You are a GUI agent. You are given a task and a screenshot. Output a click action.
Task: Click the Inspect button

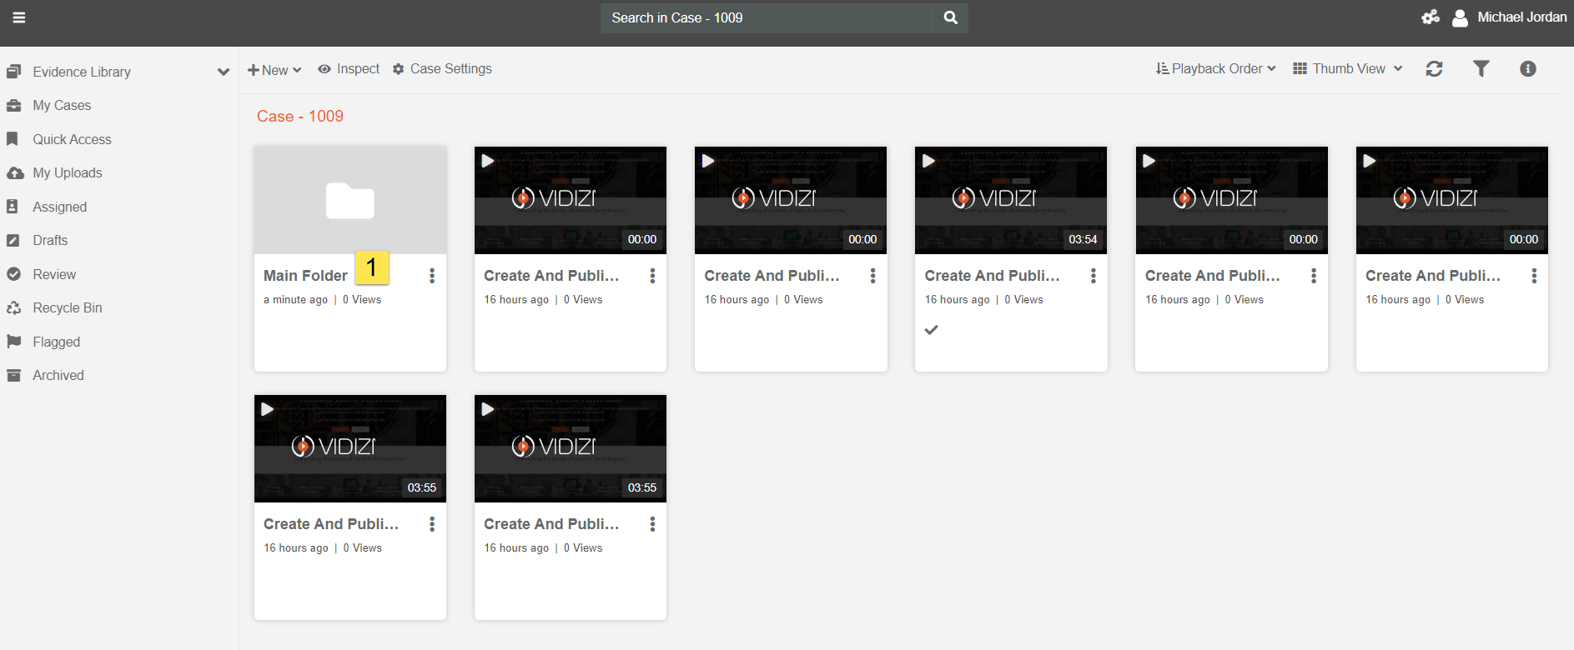(x=349, y=69)
